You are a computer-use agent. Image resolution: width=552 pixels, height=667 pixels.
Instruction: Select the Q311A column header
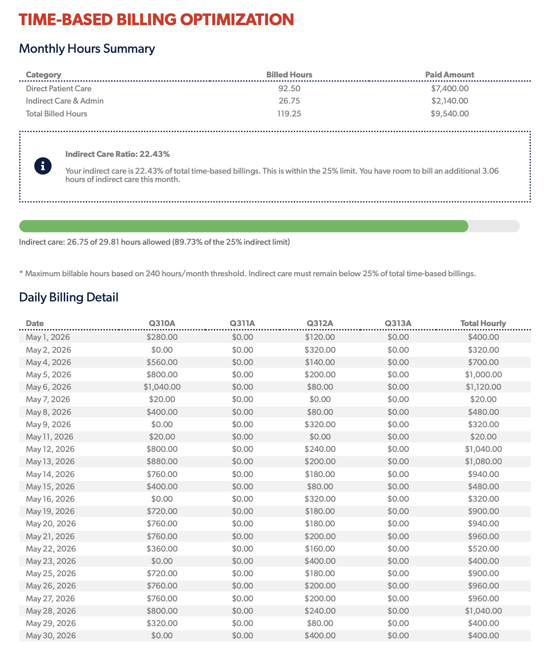click(242, 323)
